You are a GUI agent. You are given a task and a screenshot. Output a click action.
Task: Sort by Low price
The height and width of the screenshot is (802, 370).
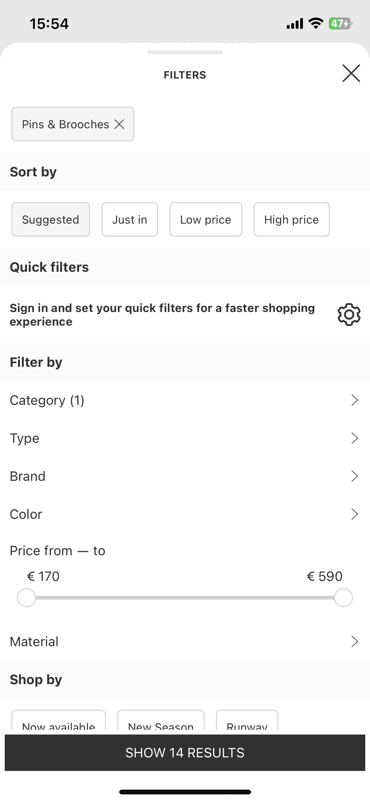coord(206,220)
